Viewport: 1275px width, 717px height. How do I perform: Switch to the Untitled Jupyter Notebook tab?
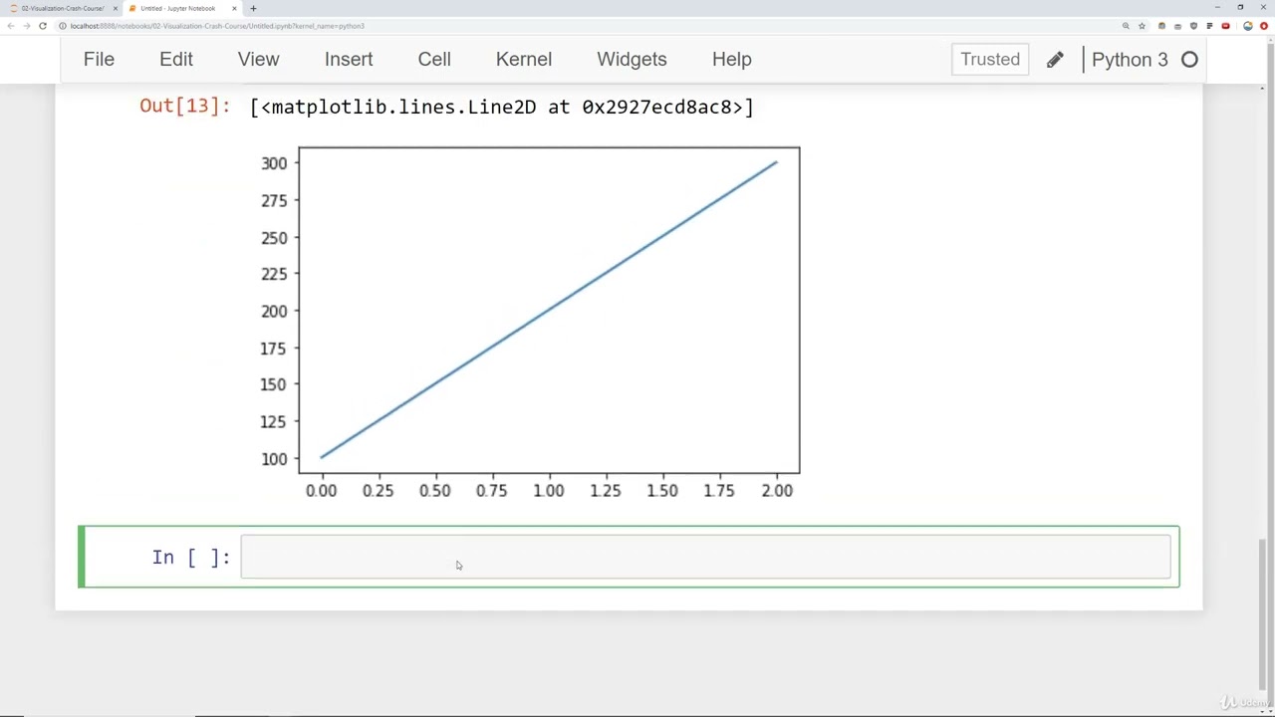click(177, 8)
